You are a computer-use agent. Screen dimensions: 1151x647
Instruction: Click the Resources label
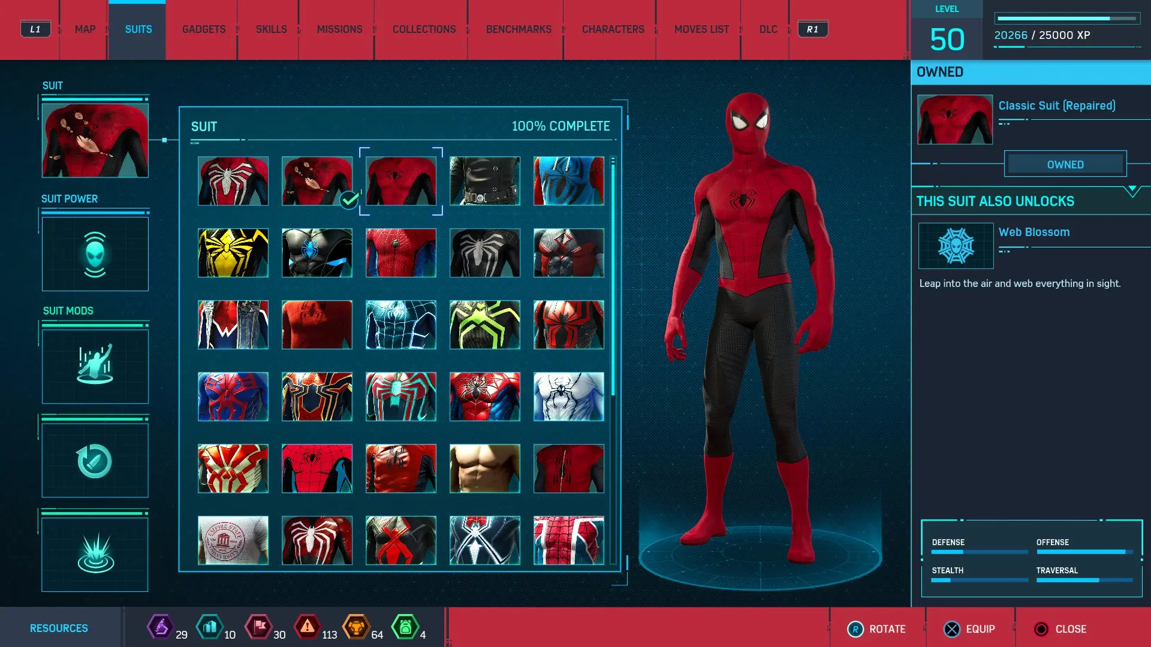click(59, 628)
